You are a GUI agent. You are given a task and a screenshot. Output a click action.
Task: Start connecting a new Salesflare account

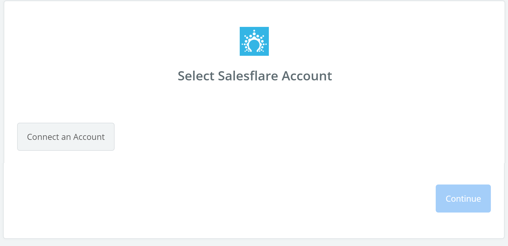[x=66, y=137]
